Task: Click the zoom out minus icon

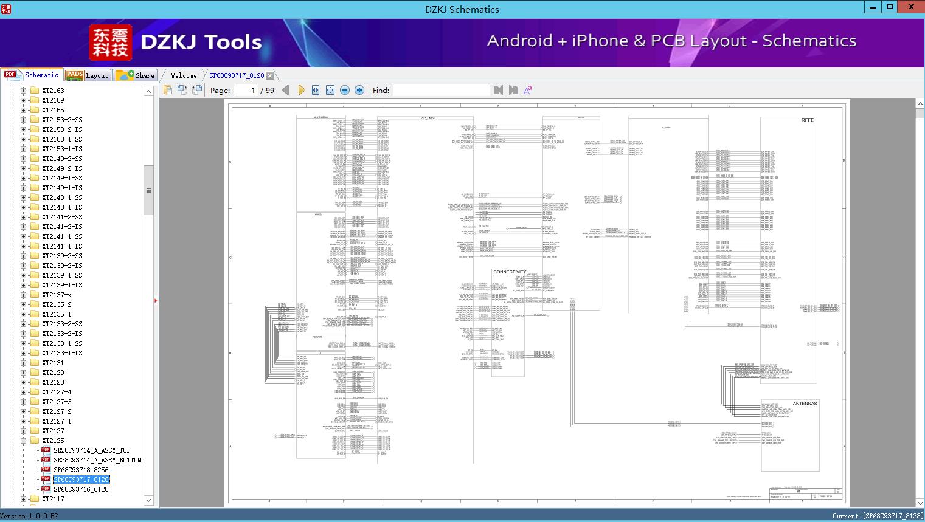Action: (345, 90)
